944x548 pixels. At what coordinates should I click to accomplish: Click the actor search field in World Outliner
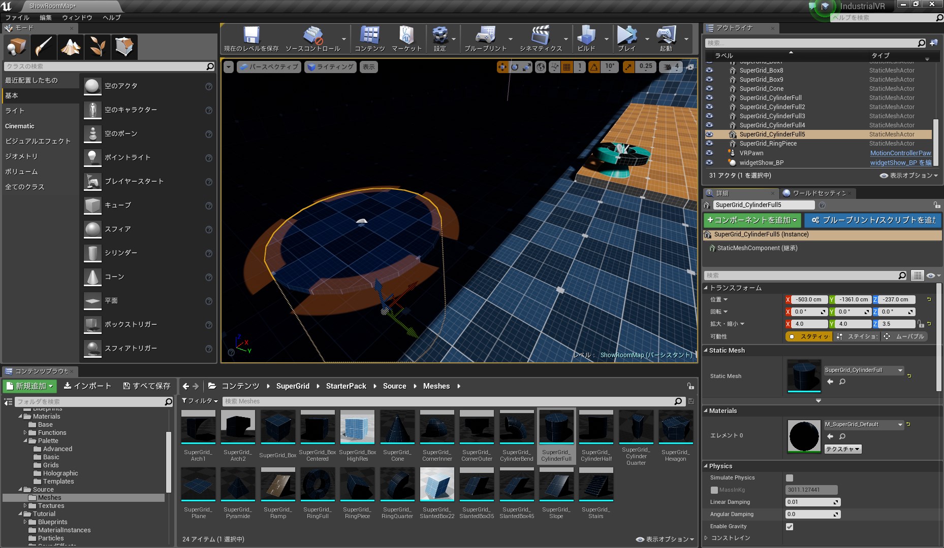coord(811,43)
